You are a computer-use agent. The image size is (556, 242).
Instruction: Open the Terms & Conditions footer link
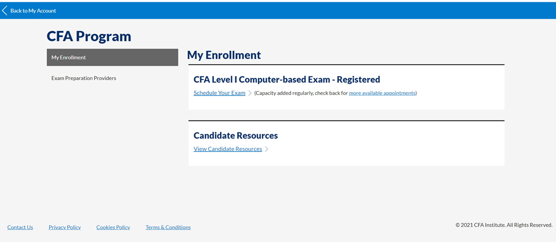(168, 227)
